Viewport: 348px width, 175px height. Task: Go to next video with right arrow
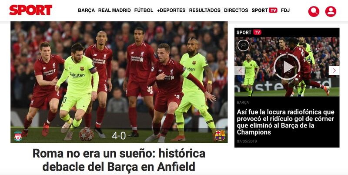334,71
